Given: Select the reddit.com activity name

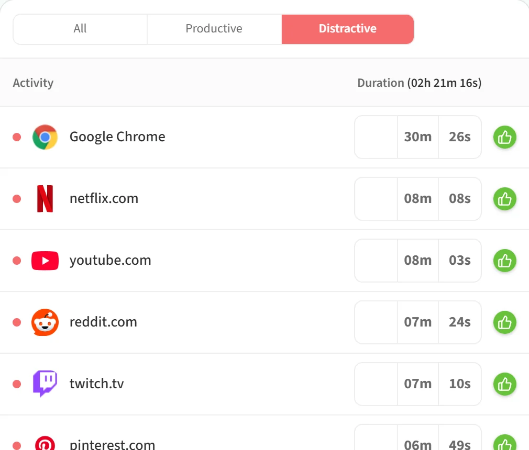Looking at the screenshot, I should click(103, 322).
